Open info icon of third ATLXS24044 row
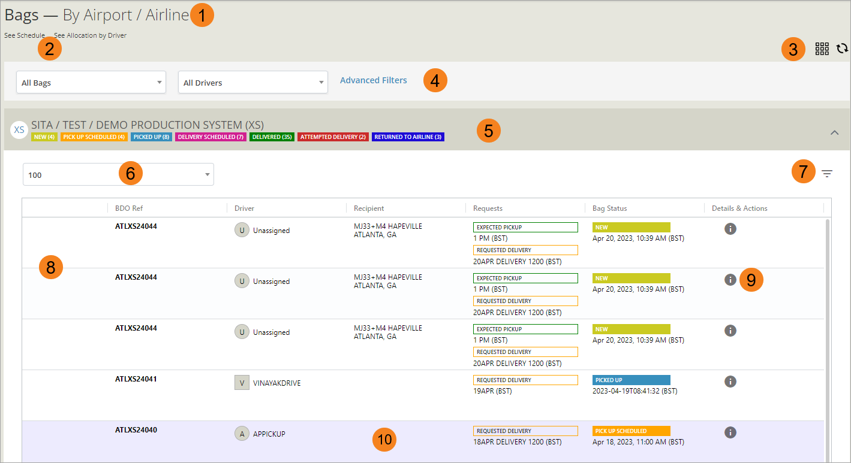 click(x=730, y=330)
